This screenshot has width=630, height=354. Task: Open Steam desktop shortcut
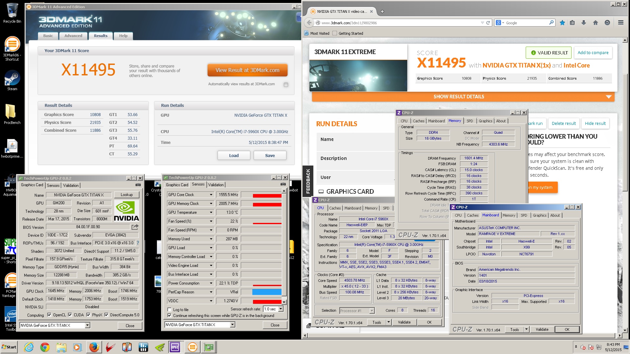tap(12, 80)
